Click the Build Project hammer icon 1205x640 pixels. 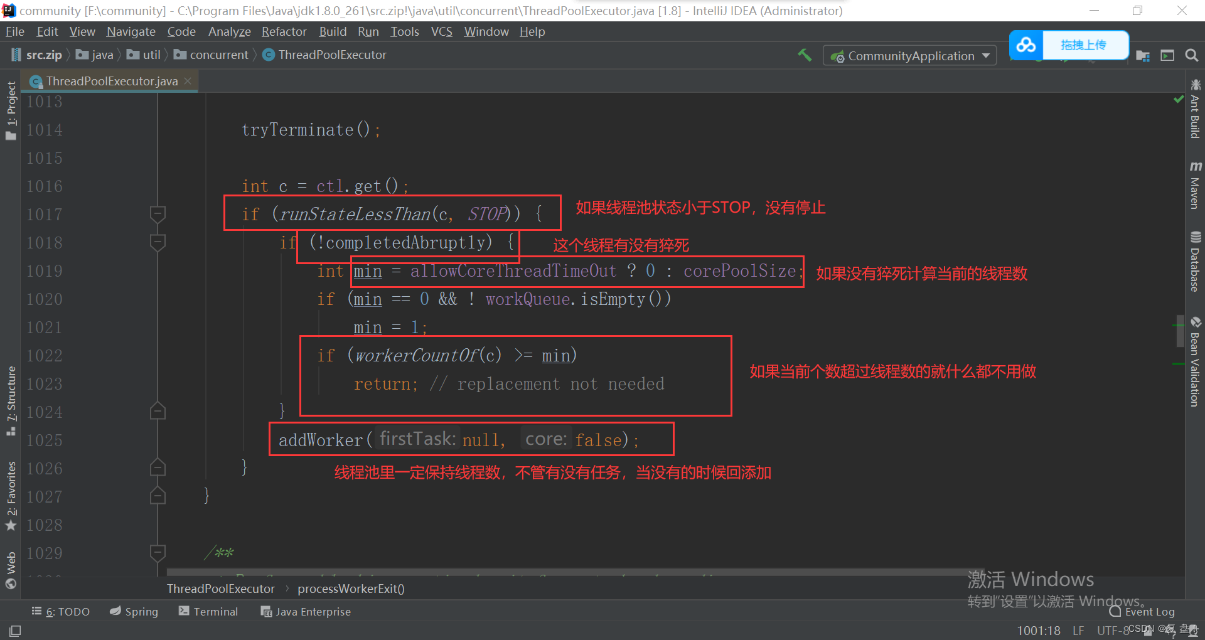(x=805, y=55)
